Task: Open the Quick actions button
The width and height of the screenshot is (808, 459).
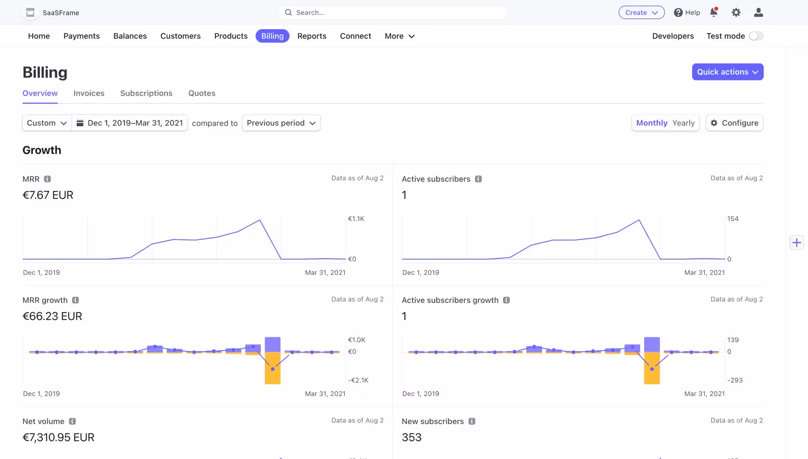Action: [727, 72]
